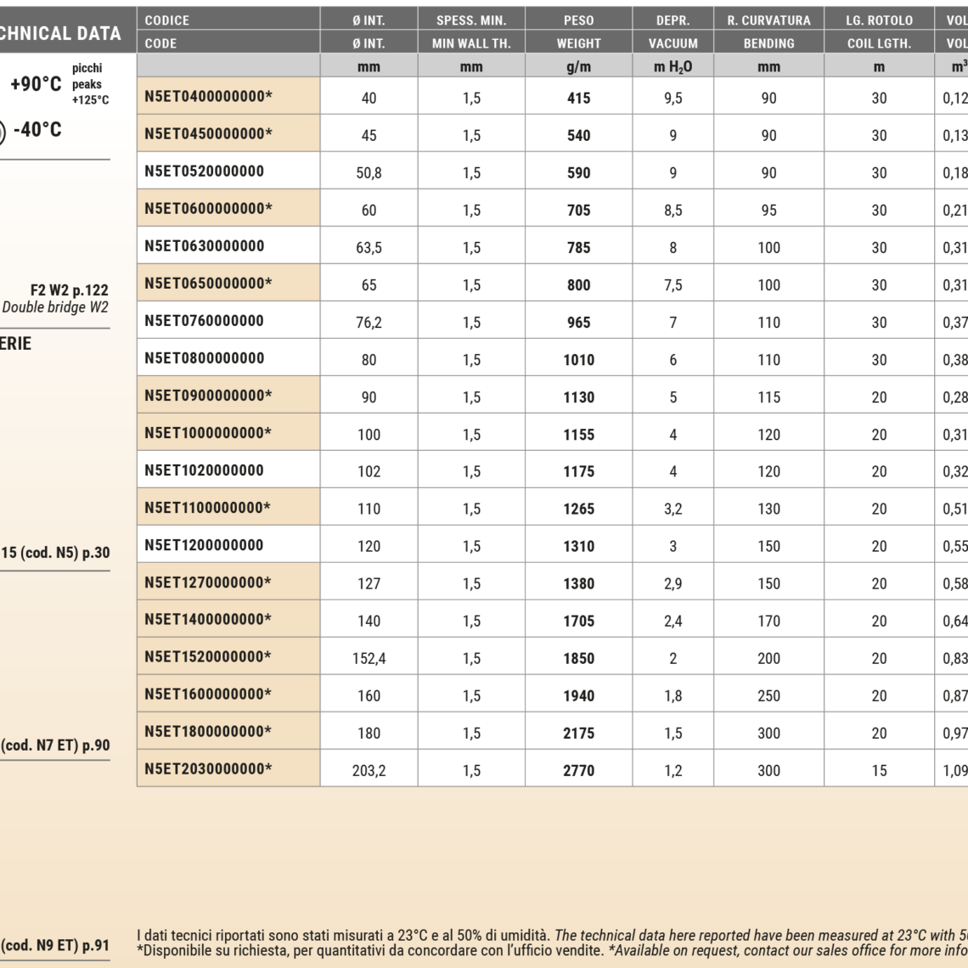Click product code N5ET1270000000*
This screenshot has width=968, height=968.
pos(208,582)
